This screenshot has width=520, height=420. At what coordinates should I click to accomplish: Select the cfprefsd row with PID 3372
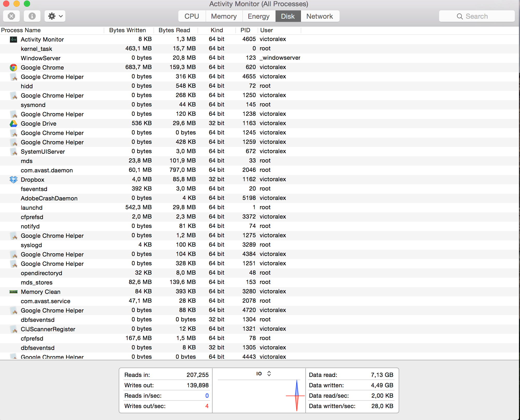click(260, 217)
